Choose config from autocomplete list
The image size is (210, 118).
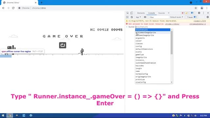(x=153, y=46)
